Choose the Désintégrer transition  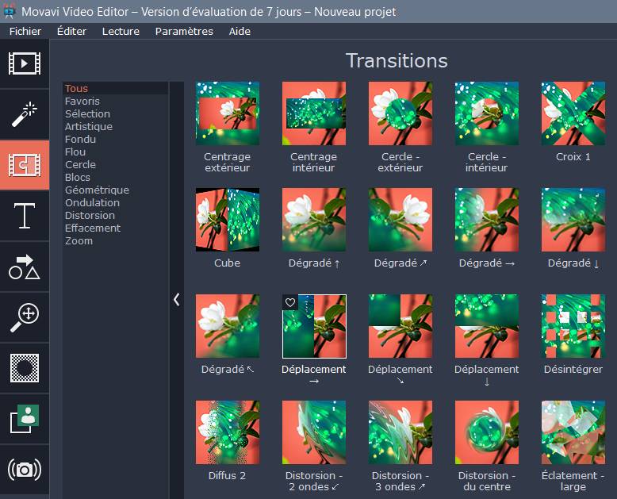tap(573, 326)
